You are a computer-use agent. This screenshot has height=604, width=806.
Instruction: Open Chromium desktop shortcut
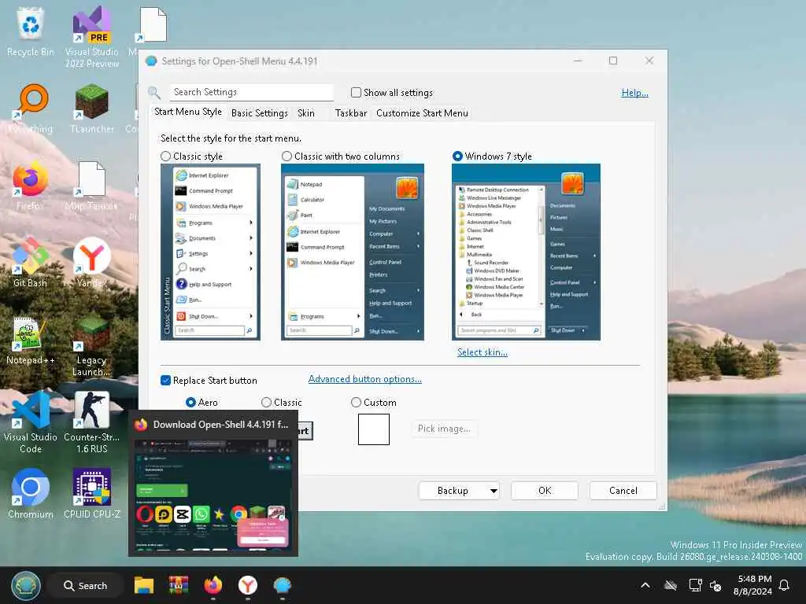tap(31, 494)
